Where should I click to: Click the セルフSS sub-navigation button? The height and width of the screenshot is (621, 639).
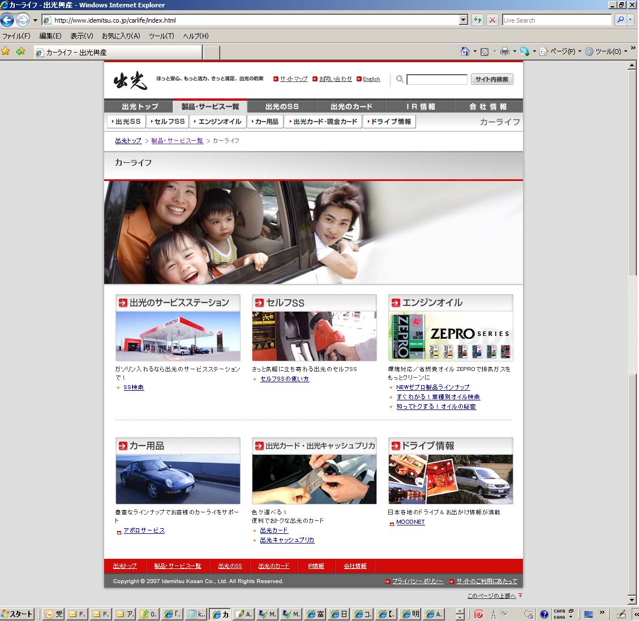(x=168, y=122)
